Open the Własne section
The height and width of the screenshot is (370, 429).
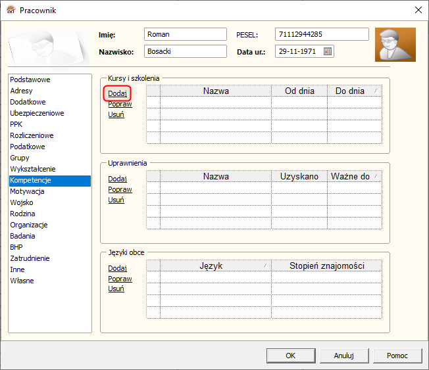pos(50,281)
